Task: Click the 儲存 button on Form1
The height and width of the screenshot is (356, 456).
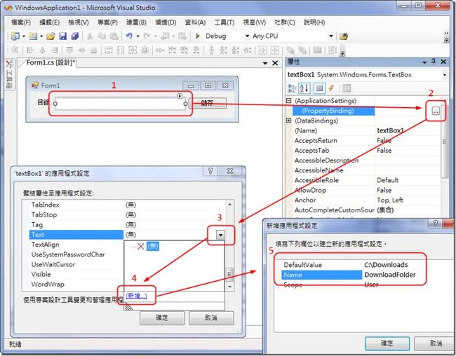Action: click(208, 103)
